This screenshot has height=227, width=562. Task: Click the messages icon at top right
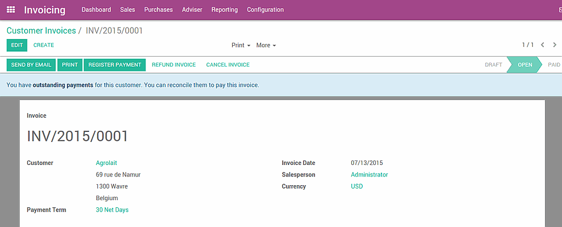pyautogui.click(x=560, y=10)
